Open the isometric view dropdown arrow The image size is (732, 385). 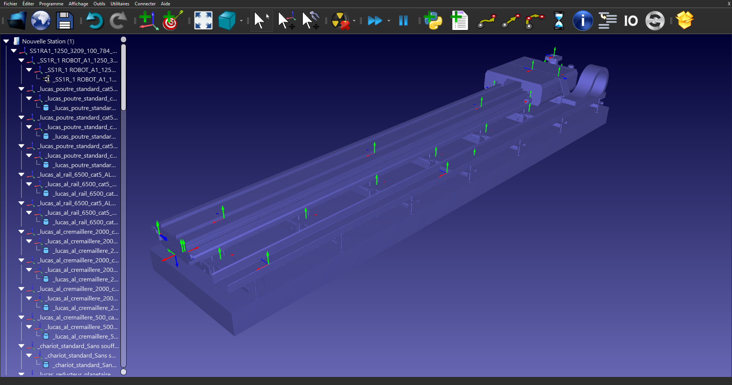pyautogui.click(x=241, y=21)
